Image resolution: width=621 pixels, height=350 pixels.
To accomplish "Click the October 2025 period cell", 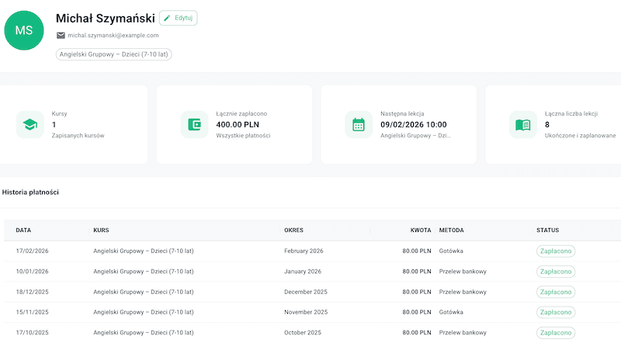I will click(x=303, y=333).
